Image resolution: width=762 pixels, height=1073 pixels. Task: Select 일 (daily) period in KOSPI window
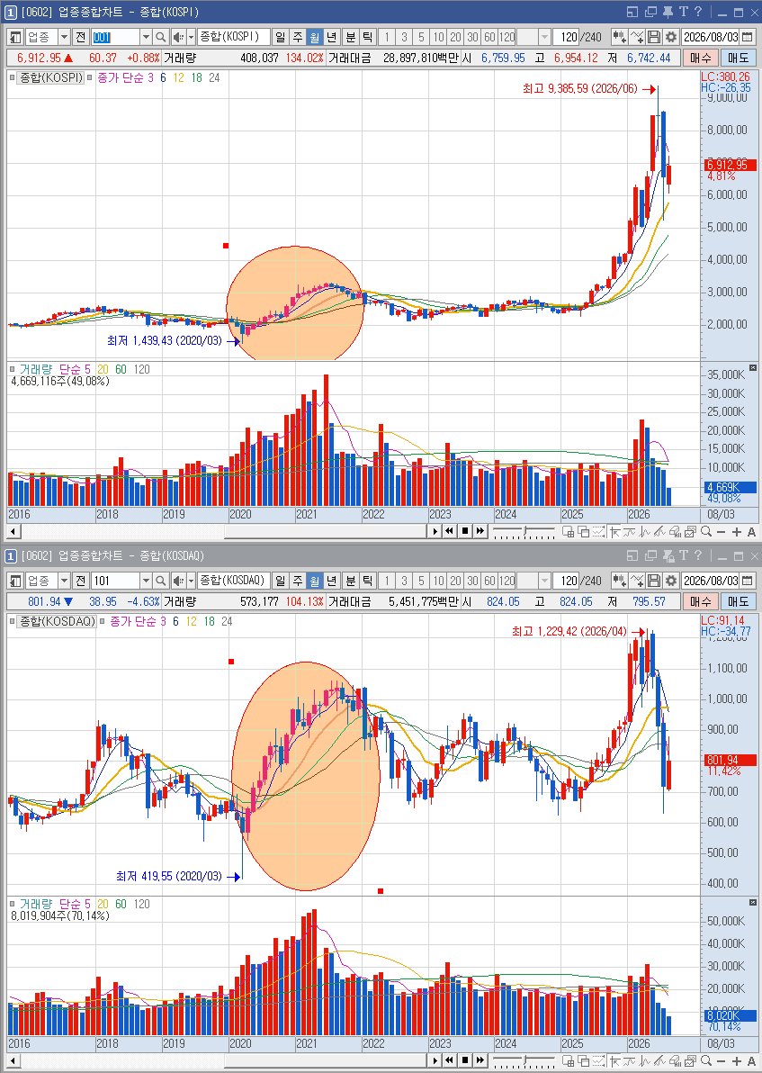(281, 37)
